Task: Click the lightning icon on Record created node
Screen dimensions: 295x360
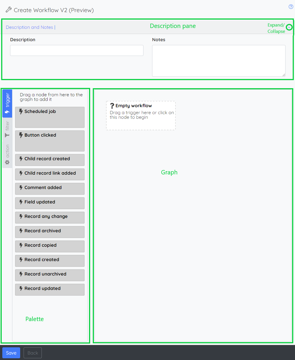Action: [21, 259]
